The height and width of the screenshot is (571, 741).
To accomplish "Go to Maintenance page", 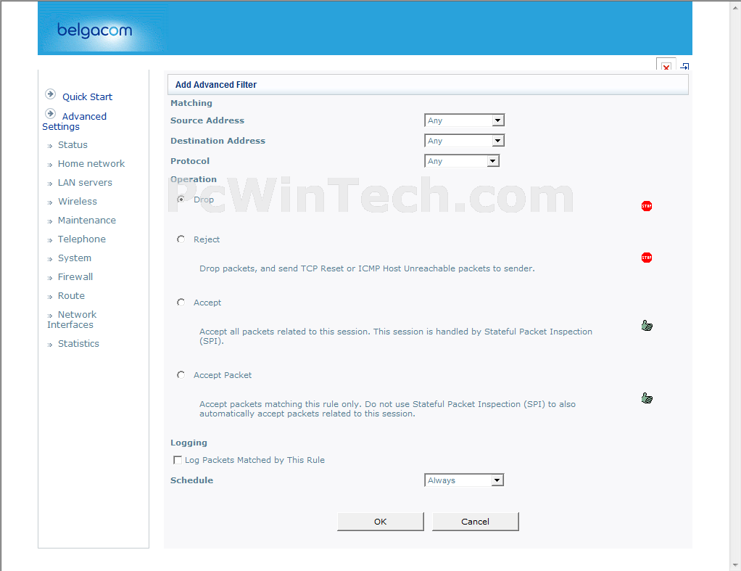I will click(x=87, y=221).
